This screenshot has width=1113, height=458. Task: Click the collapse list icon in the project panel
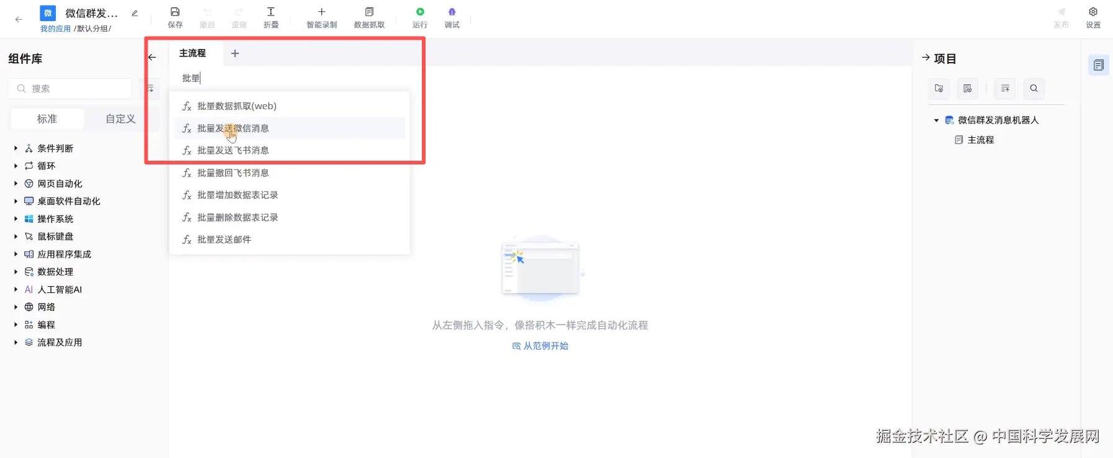1005,88
